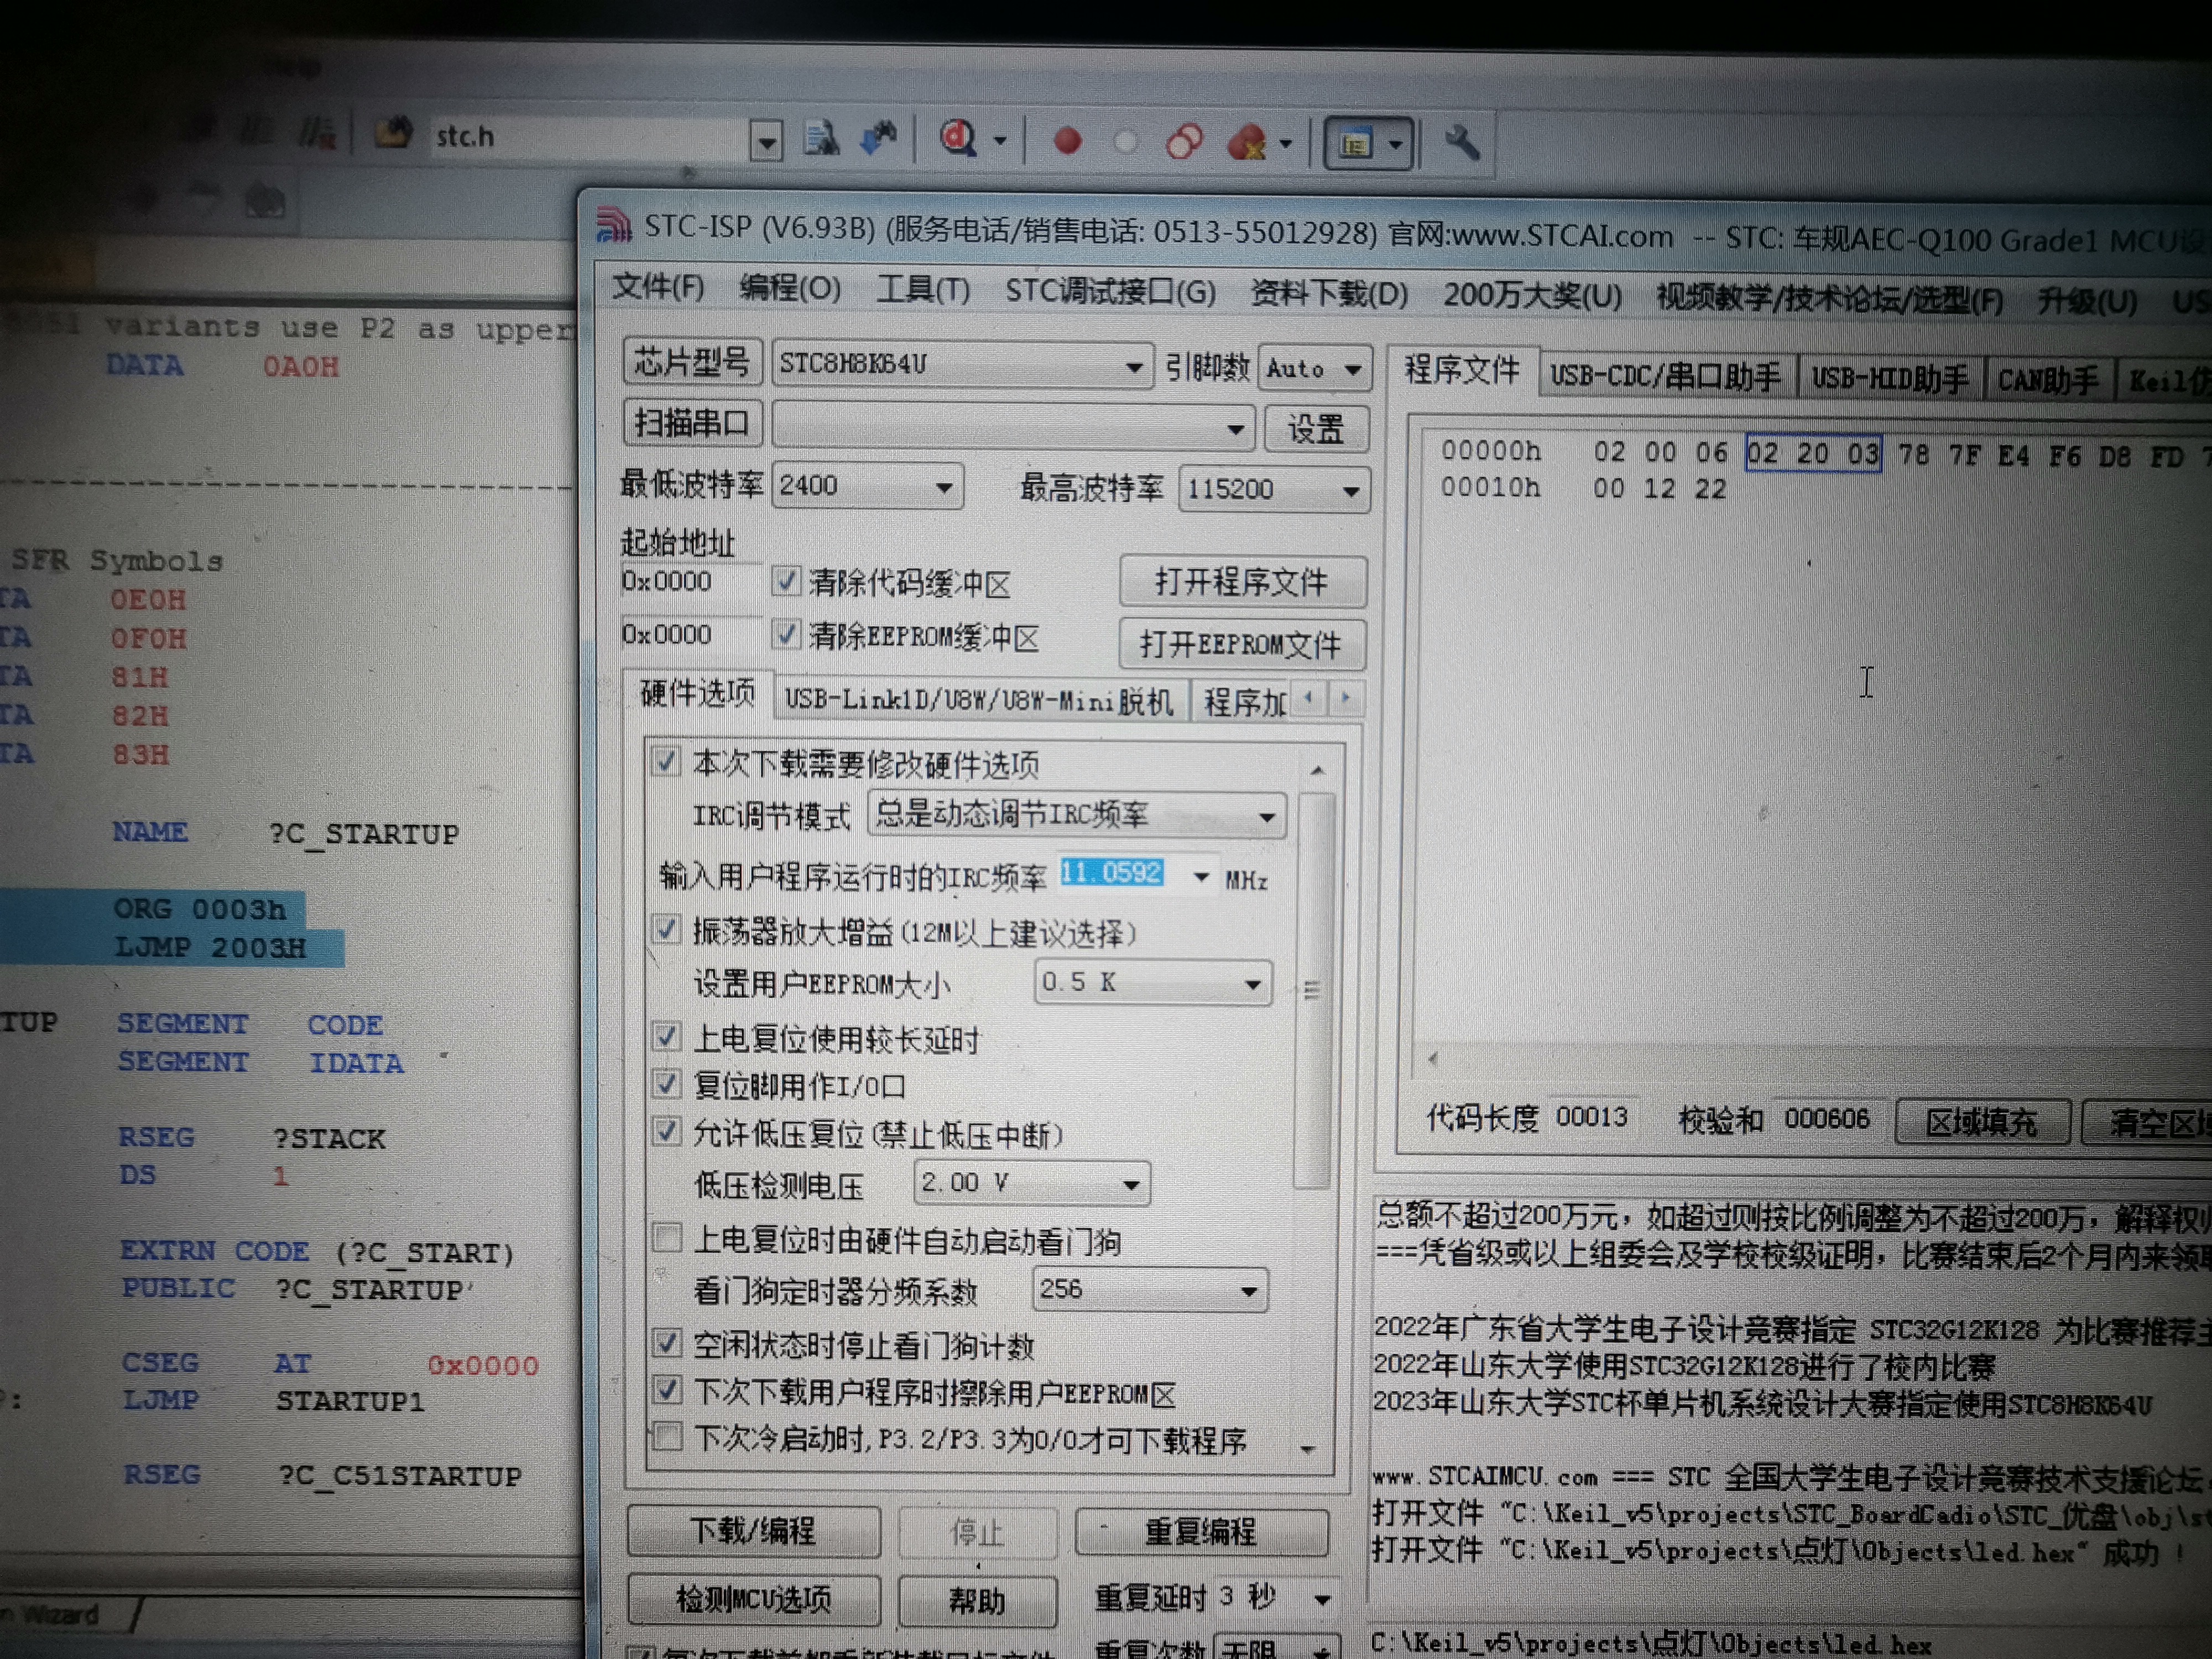Toggle 本次下载需要修改硬件选项 checkbox

click(x=666, y=762)
